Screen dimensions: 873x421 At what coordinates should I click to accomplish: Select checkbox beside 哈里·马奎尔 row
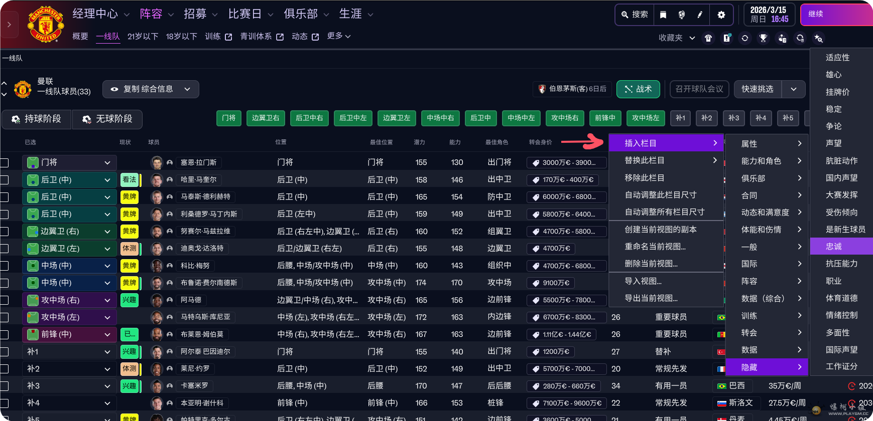pyautogui.click(x=5, y=180)
